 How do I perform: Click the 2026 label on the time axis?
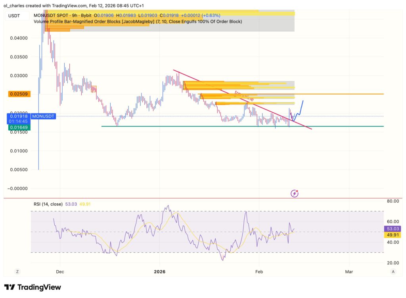tap(160, 272)
